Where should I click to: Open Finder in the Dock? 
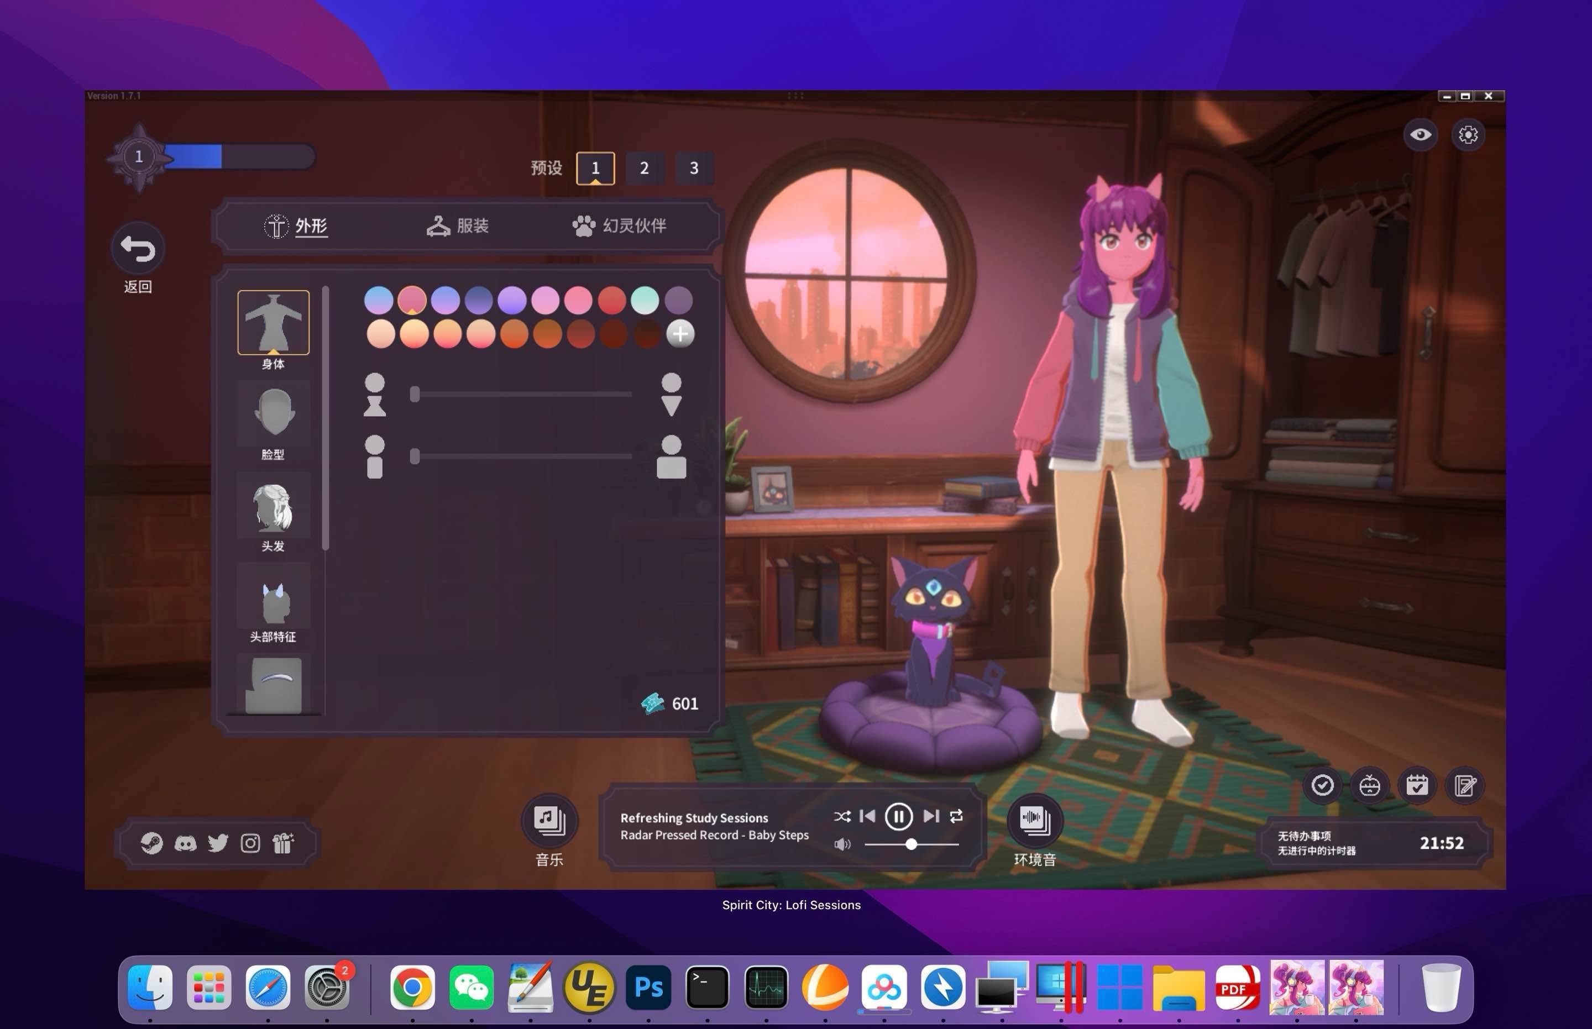point(150,988)
